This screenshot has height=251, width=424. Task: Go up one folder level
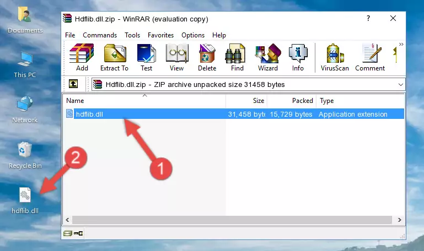[x=73, y=84]
